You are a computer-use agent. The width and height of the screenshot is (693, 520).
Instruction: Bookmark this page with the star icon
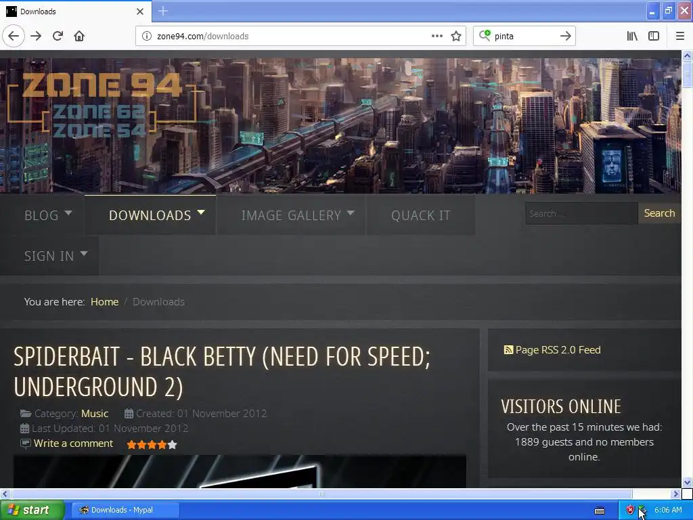[456, 36]
